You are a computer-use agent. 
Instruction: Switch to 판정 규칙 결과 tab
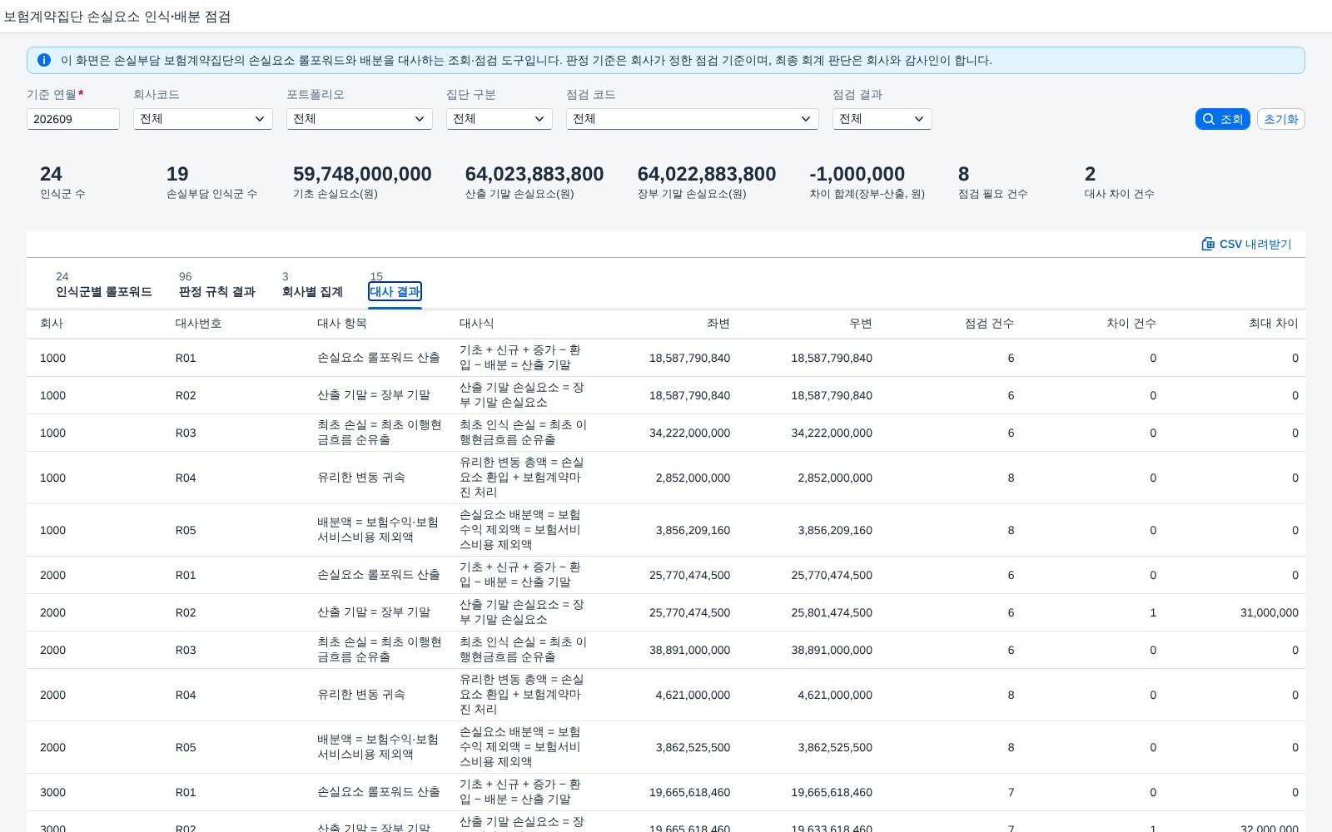pos(217,291)
